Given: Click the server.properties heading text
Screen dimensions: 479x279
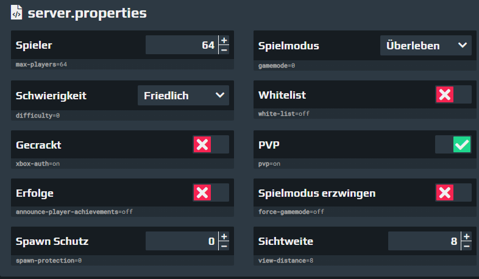Looking at the screenshot, I should pyautogui.click(x=87, y=13).
